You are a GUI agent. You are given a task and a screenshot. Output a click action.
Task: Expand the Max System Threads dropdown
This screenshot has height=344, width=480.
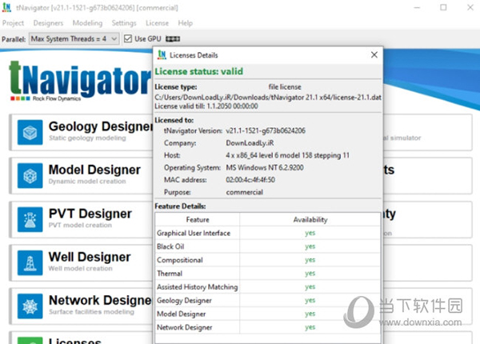(74, 39)
